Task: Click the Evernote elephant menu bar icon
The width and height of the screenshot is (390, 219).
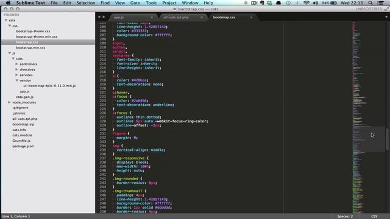Action: tap(262, 3)
